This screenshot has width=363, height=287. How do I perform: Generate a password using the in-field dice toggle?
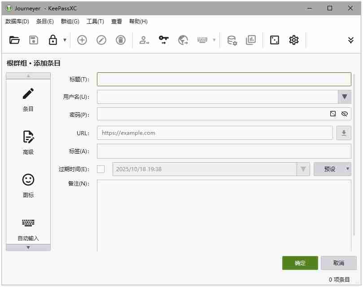point(332,114)
